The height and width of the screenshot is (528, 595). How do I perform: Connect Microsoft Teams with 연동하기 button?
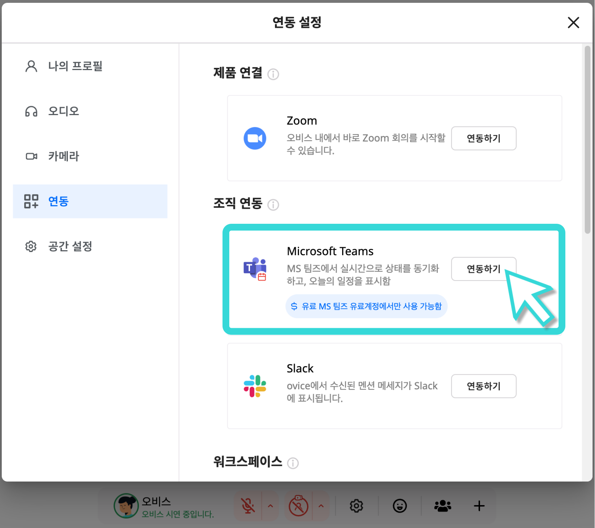[x=484, y=269]
